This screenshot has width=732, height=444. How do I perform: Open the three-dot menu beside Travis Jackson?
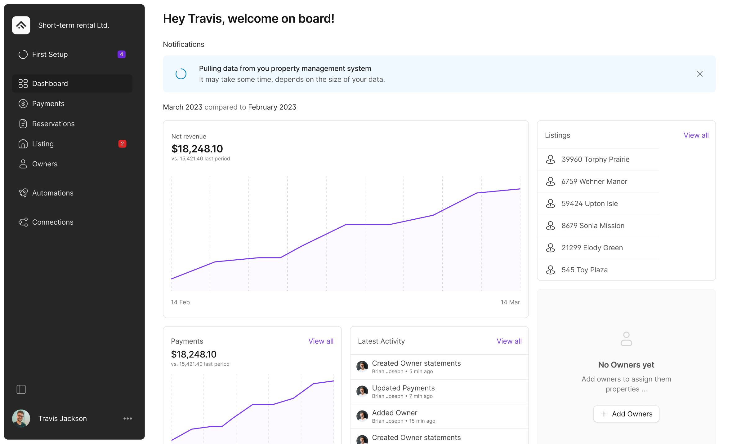pyautogui.click(x=127, y=418)
